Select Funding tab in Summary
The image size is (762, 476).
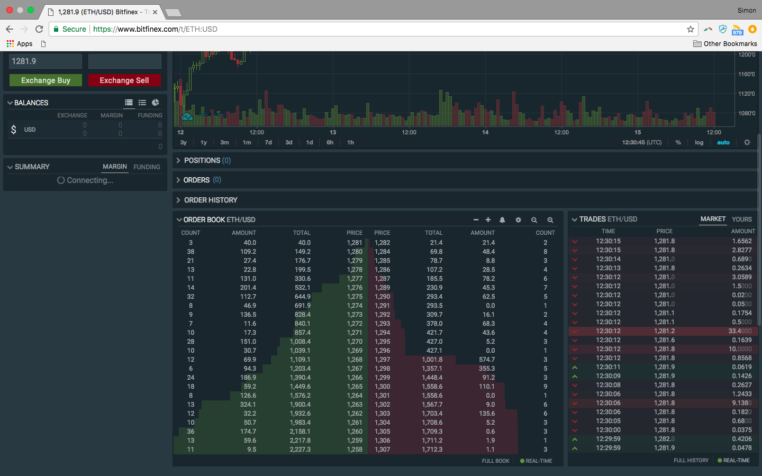[x=147, y=167]
